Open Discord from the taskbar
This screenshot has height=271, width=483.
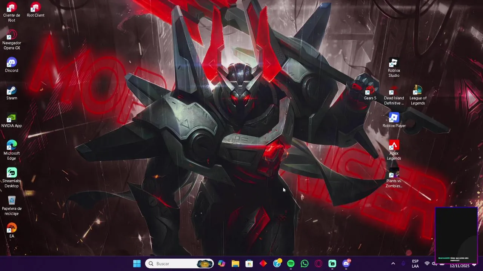click(x=346, y=263)
